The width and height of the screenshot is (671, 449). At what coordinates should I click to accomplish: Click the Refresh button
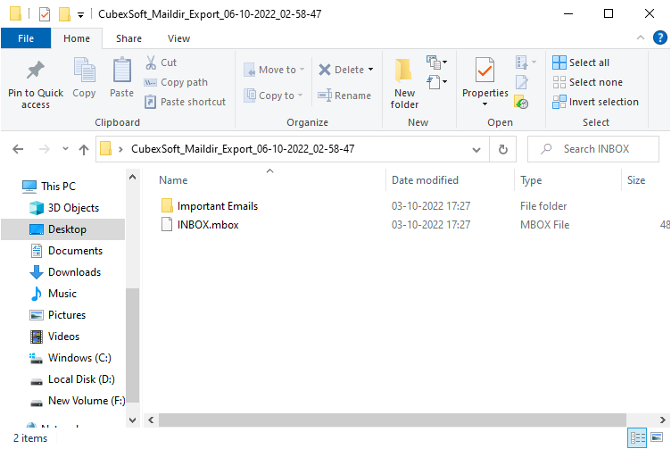click(x=503, y=149)
